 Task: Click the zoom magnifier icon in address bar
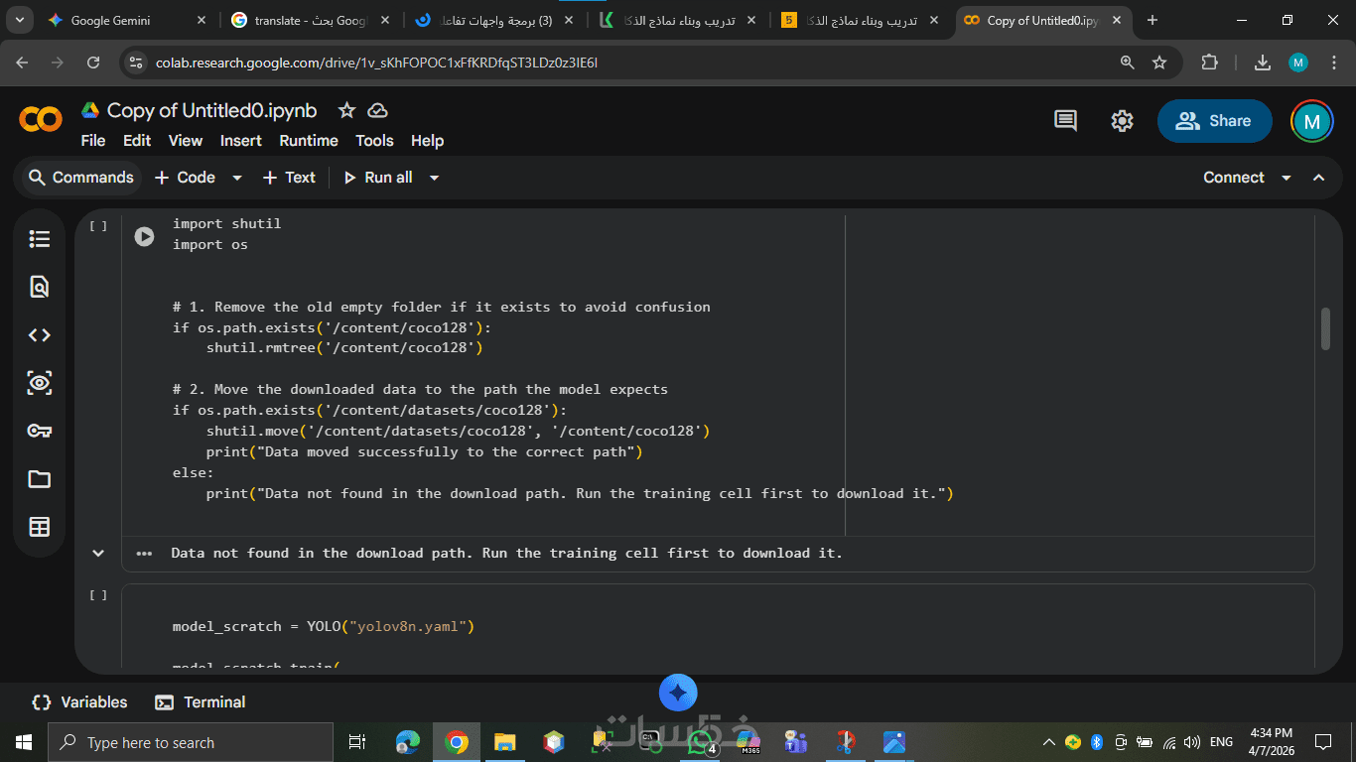tap(1128, 63)
